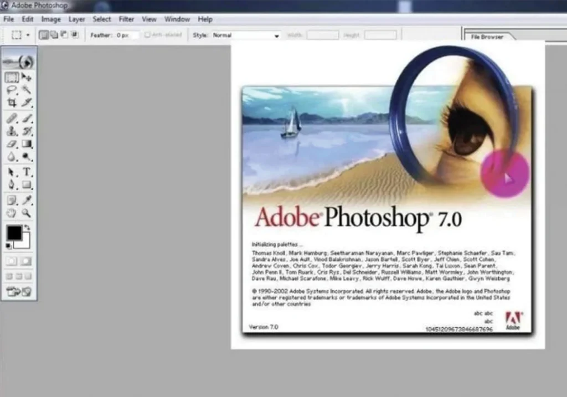
Task: Select the Gradient tool
Action: point(27,144)
